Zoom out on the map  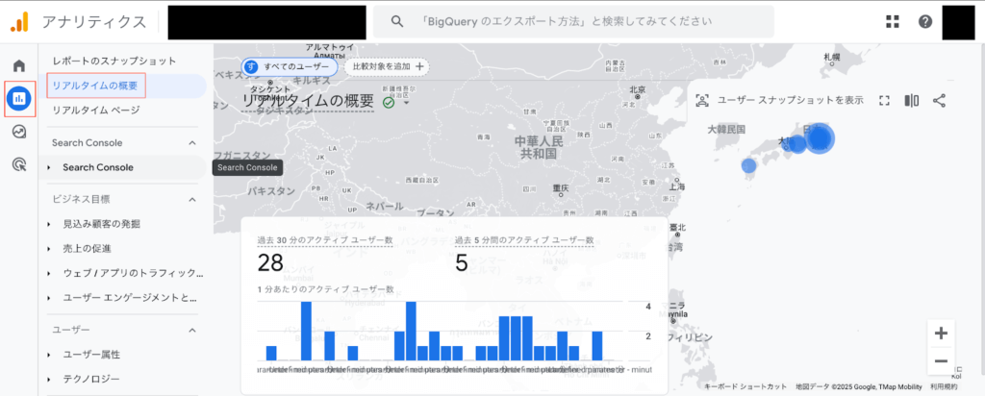coord(941,360)
